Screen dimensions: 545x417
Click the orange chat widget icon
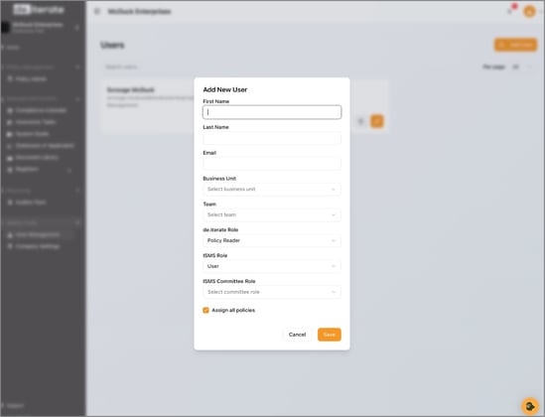pos(530,406)
